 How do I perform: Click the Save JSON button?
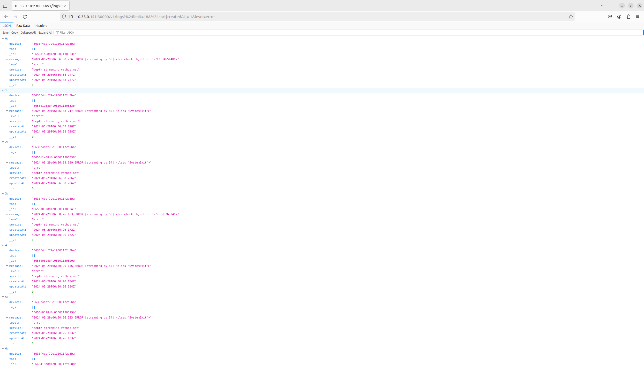pos(5,33)
